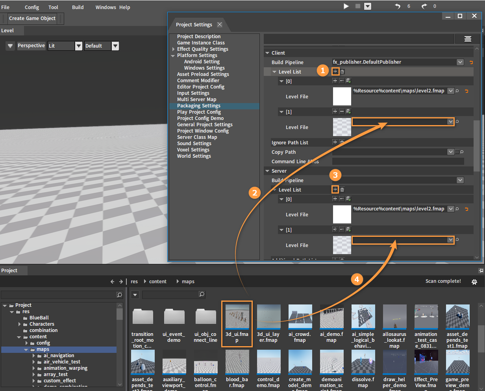Image resolution: width=485 pixels, height=391 pixels.
Task: Collapse the Server section
Action: click(x=268, y=171)
